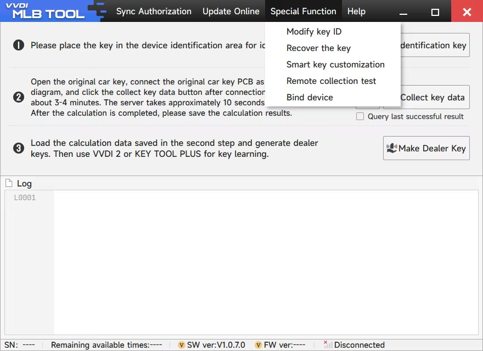Minimize the MLB Tool window

[403, 12]
